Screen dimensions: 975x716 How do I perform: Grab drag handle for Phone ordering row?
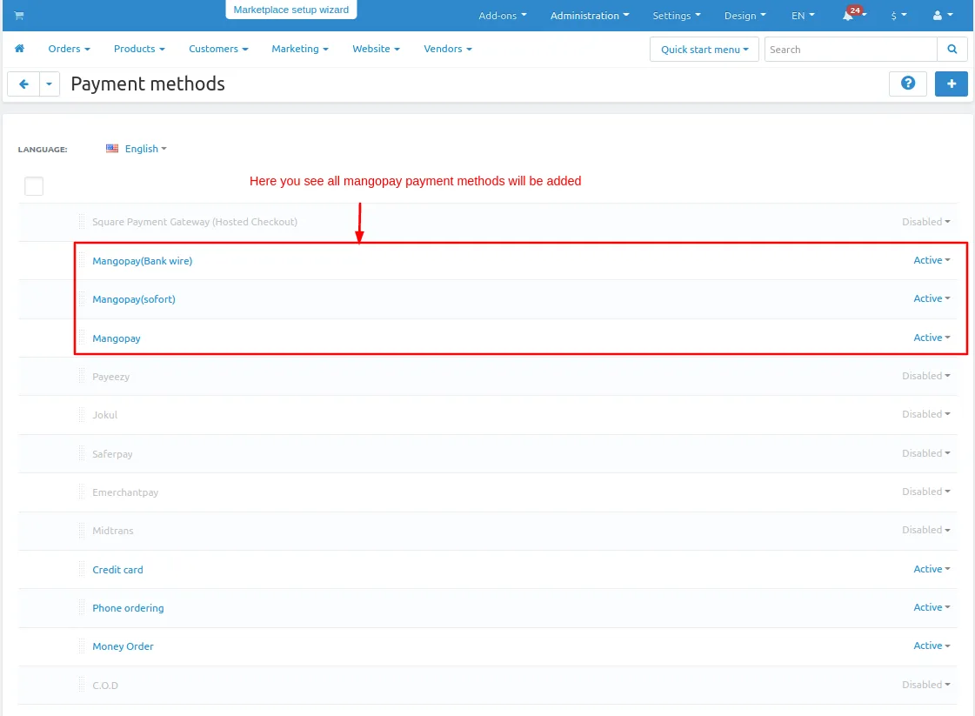coord(82,608)
